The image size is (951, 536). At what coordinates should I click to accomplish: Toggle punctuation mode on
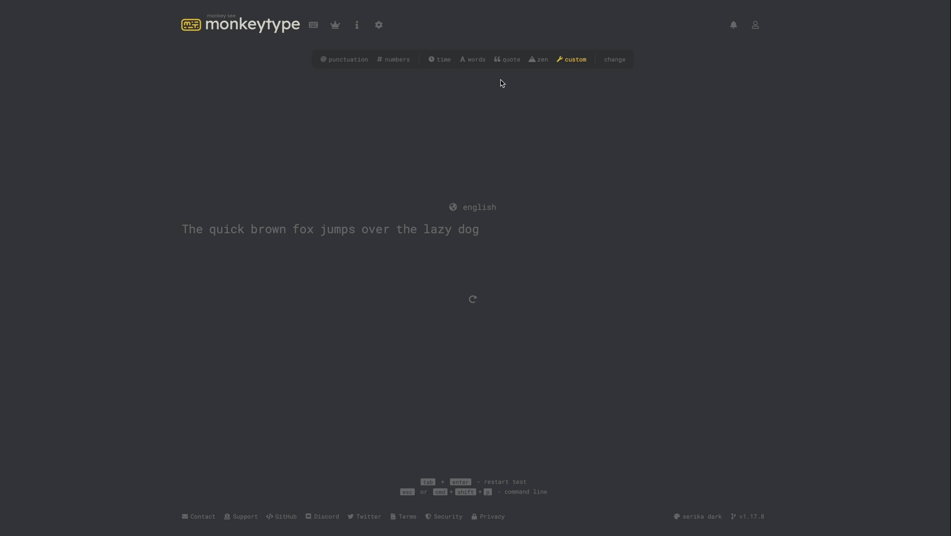(344, 59)
